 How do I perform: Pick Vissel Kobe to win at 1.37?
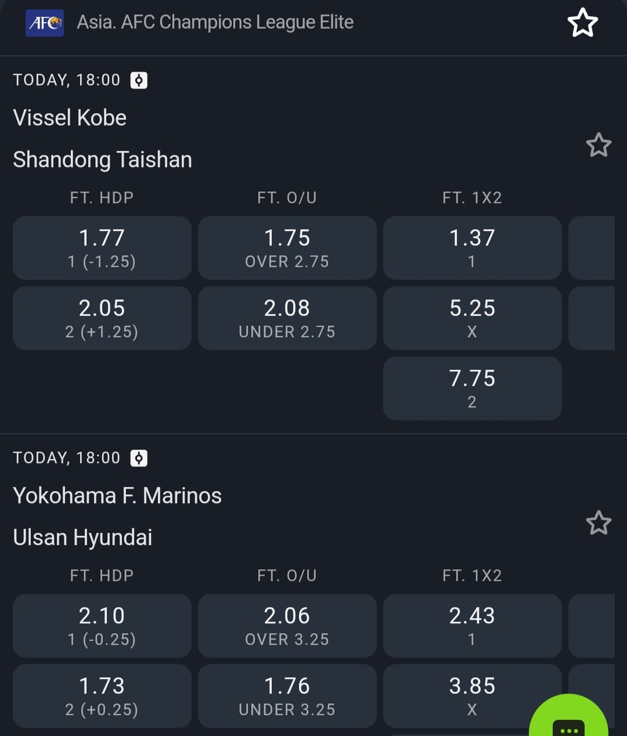tap(472, 248)
